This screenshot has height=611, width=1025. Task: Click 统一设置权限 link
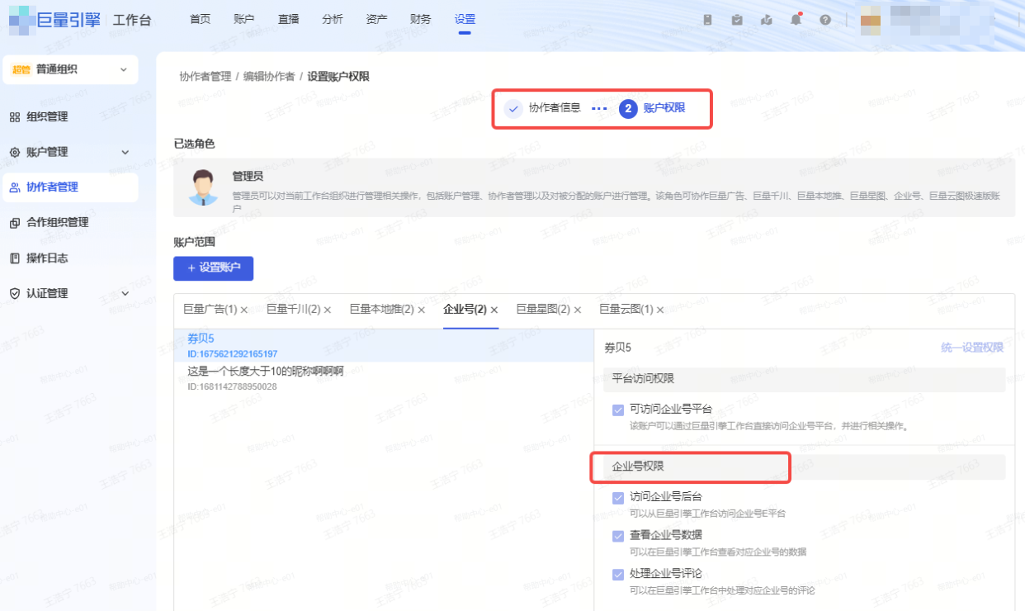click(972, 348)
